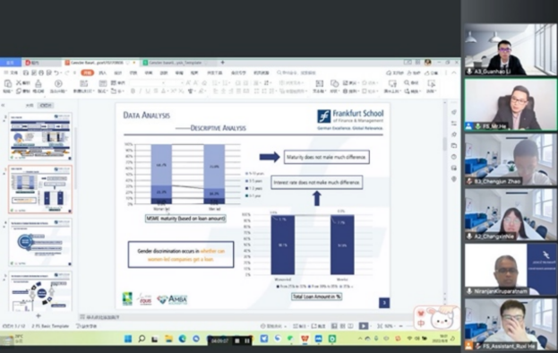The height and width of the screenshot is (353, 558).
Task: Pause the recording with the pause control
Action: click(x=247, y=340)
